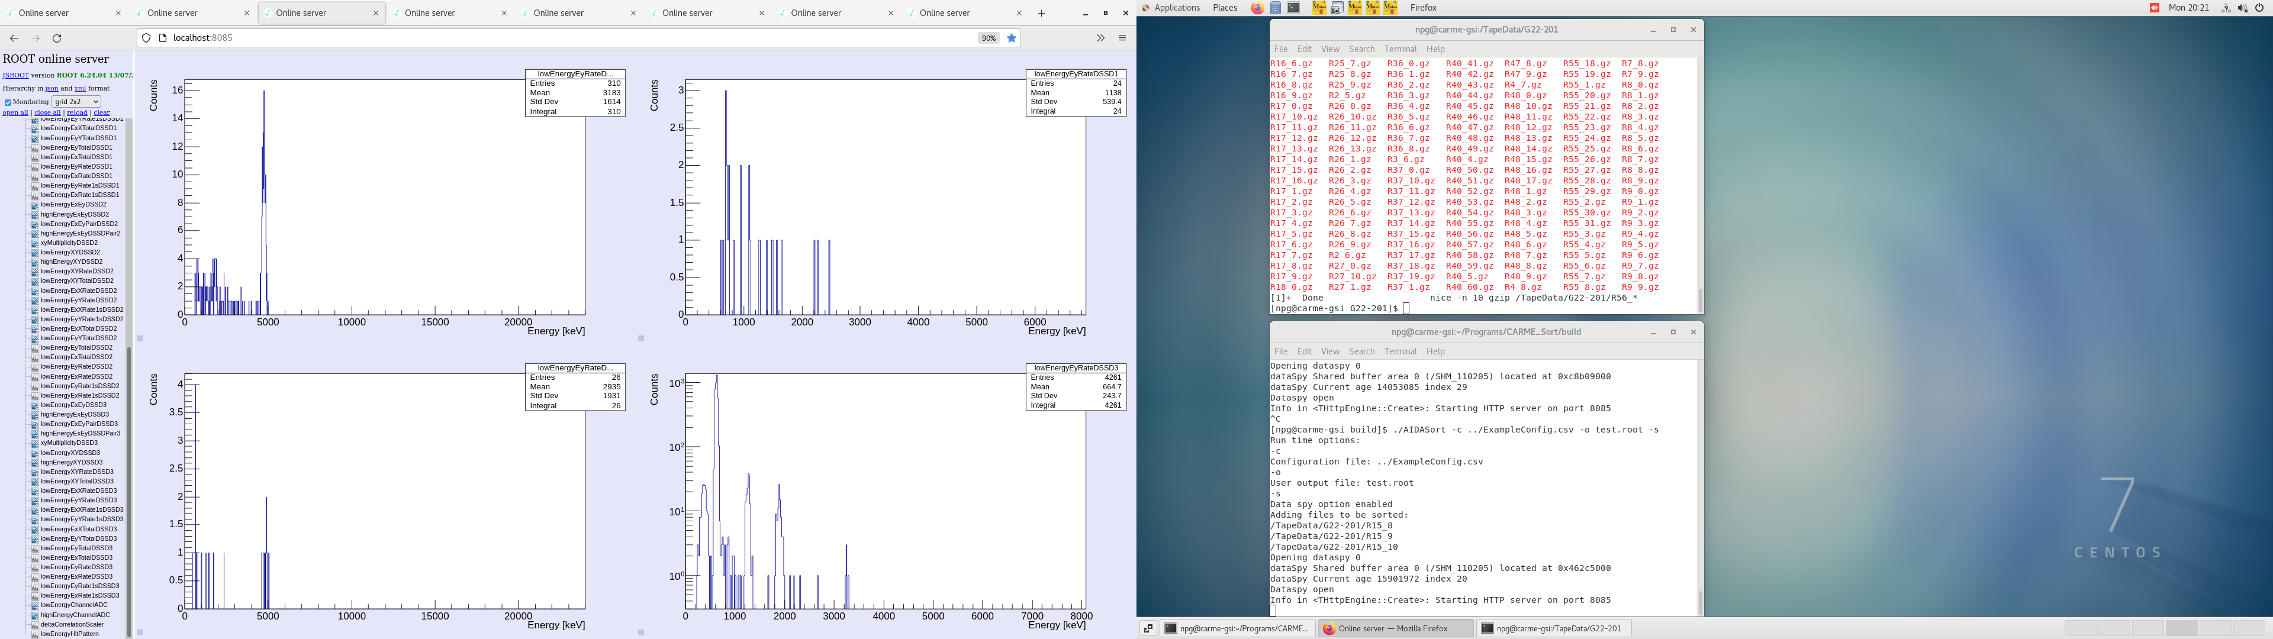Open the volume control in system tray
The width and height of the screenshot is (2273, 639).
2242,8
